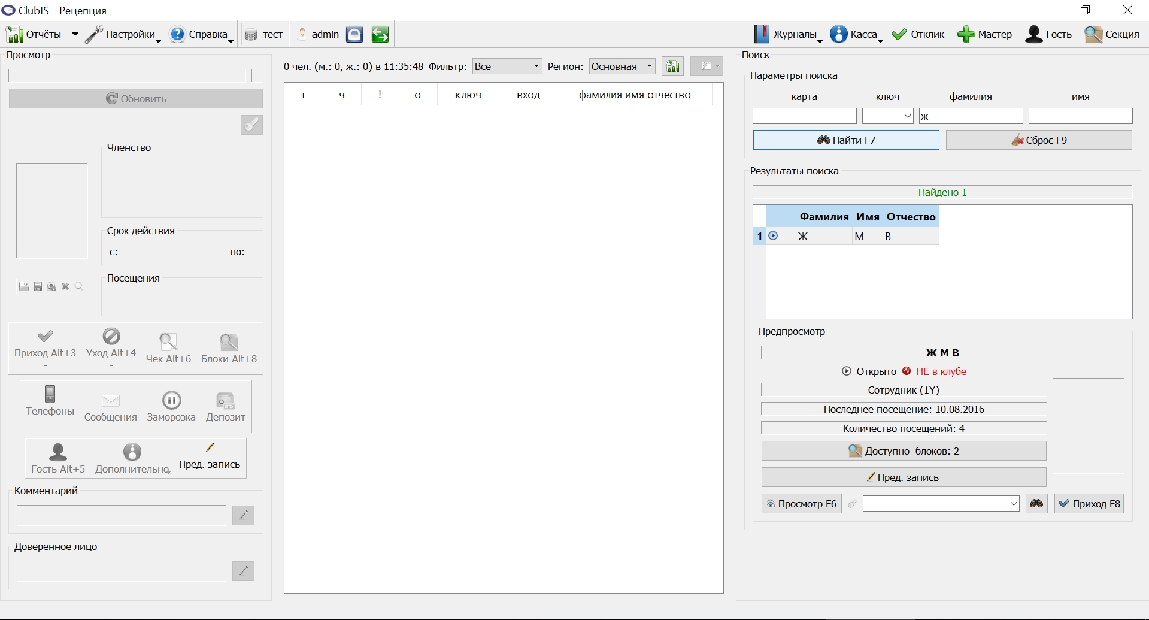
Task: Click Доступно блоков: 2 button
Action: coord(904,451)
